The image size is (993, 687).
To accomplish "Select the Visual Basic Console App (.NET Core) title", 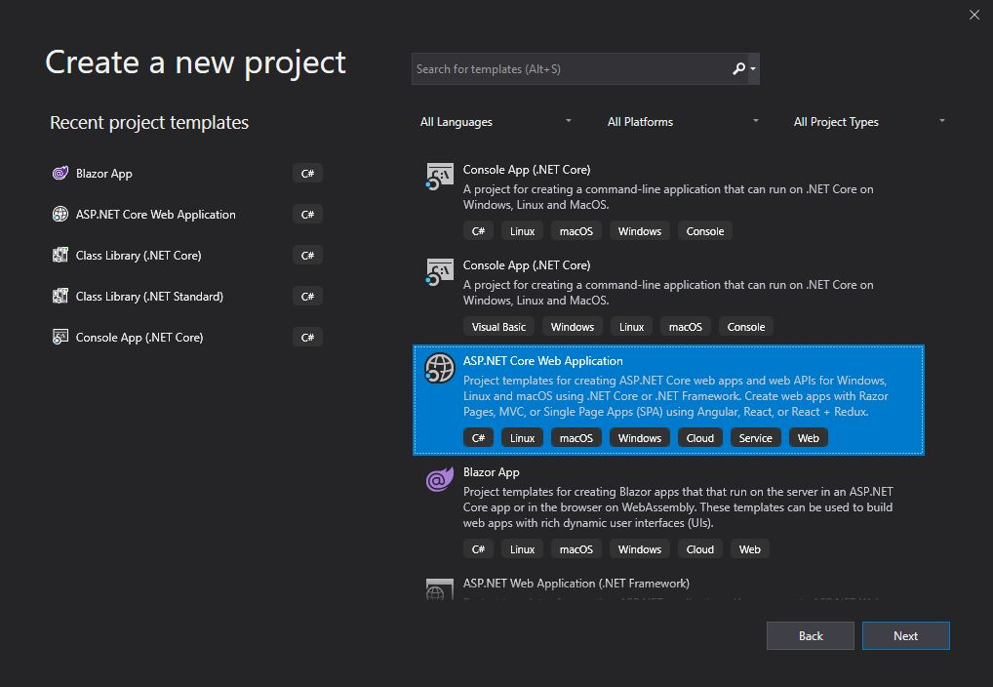I will [527, 265].
